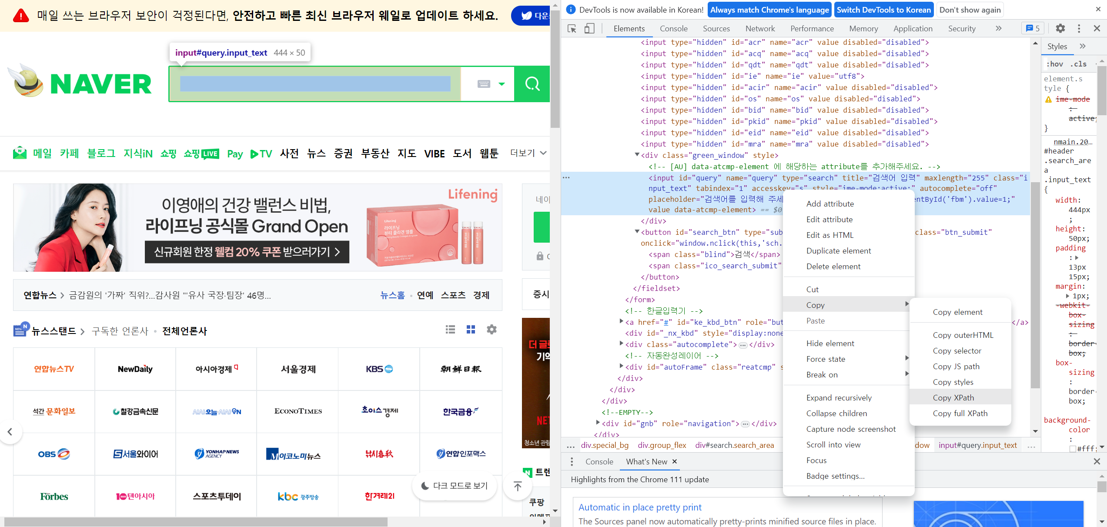
Task: Click the scroll-to-top arrow button
Action: (517, 486)
